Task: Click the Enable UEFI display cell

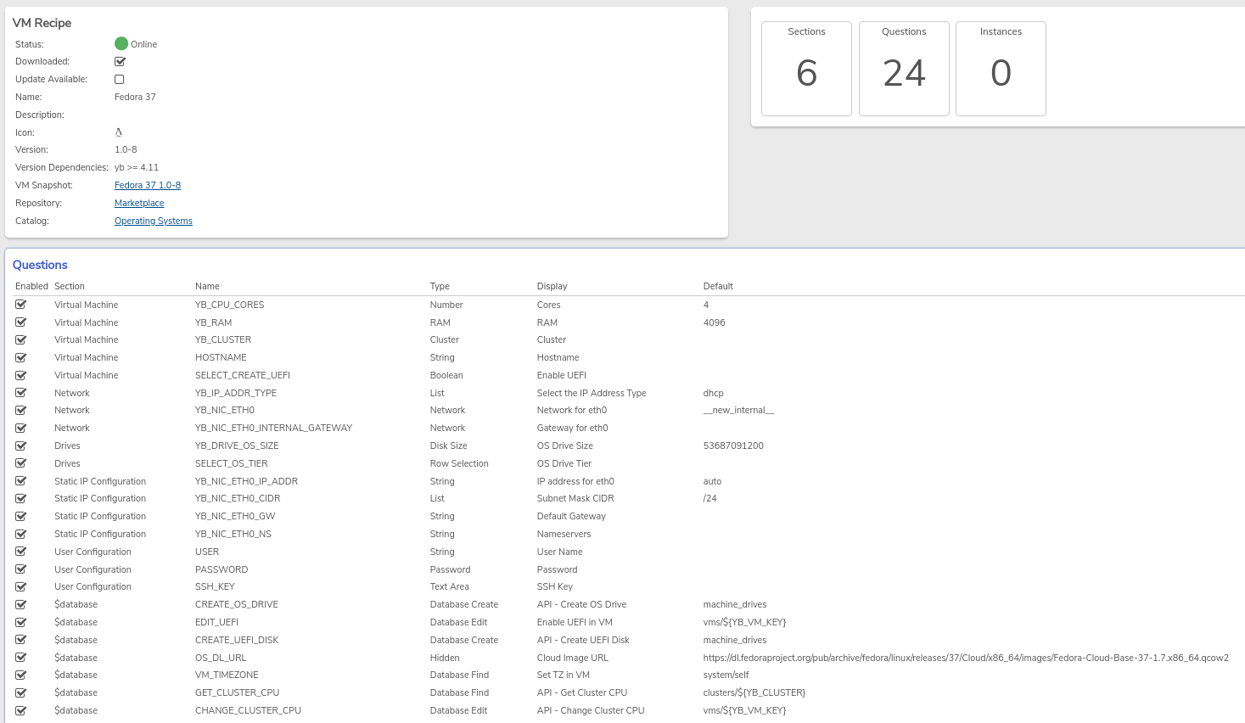Action: [x=562, y=375]
